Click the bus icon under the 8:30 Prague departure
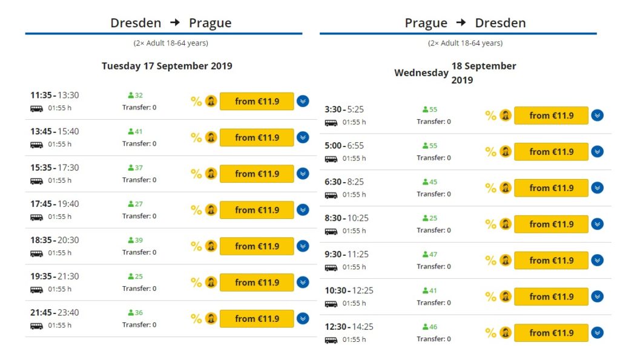 [x=331, y=231]
